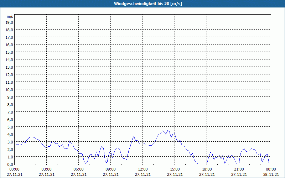
Task: Click the "21:00" time label
Action: coord(239,169)
